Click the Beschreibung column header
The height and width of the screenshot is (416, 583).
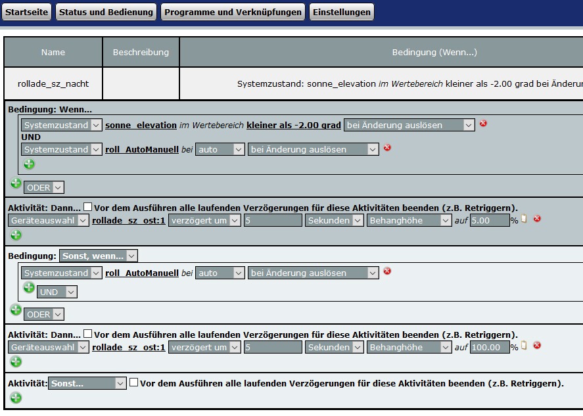pos(141,52)
